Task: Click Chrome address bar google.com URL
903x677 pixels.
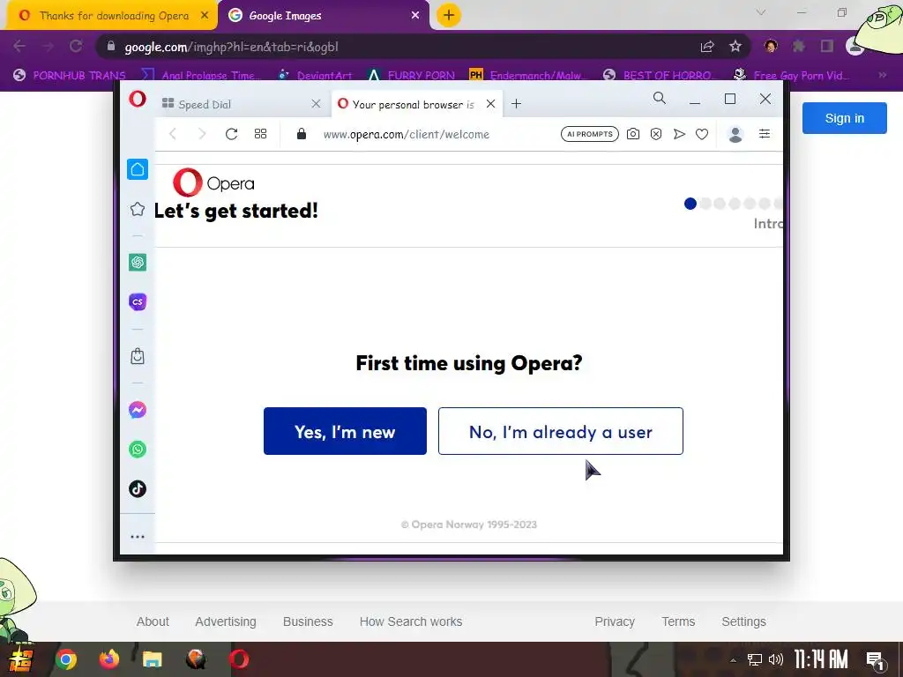Action: click(x=232, y=47)
